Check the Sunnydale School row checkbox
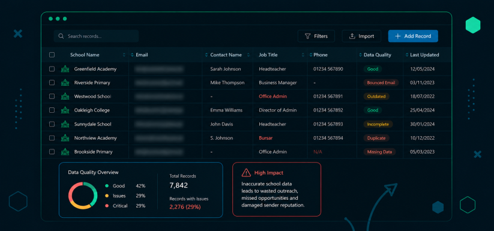 pyautogui.click(x=52, y=124)
